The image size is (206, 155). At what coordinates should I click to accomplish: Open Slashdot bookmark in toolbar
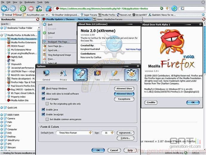(162, 15)
